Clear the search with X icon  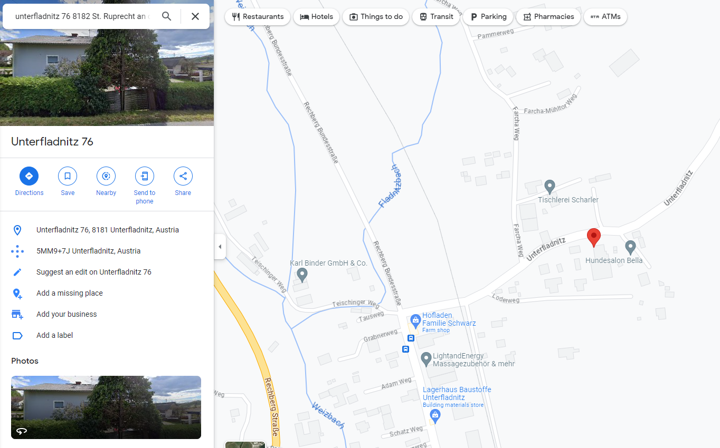pyautogui.click(x=195, y=16)
